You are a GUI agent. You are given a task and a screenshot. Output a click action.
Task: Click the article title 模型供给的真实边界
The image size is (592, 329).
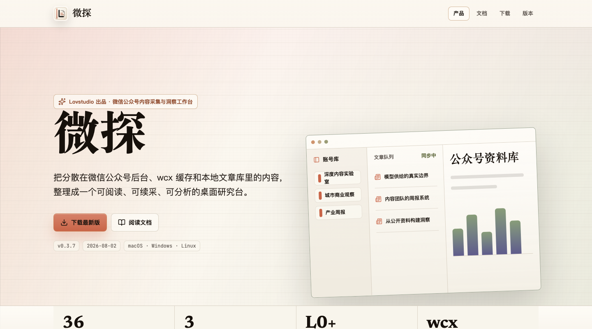[x=406, y=176]
